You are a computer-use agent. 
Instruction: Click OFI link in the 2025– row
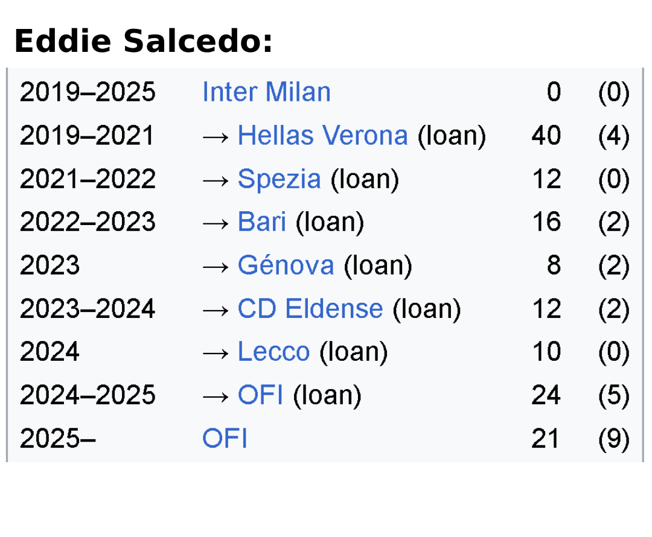click(225, 439)
